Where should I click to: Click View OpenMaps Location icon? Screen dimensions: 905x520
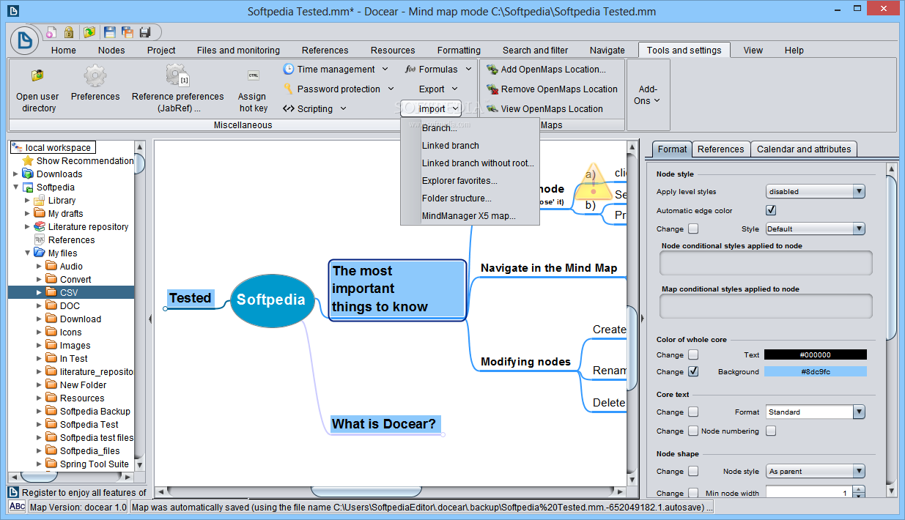(x=492, y=108)
